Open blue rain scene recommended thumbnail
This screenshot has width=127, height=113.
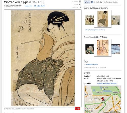116,49
